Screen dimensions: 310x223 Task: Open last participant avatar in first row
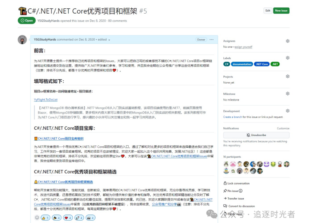(286, 164)
